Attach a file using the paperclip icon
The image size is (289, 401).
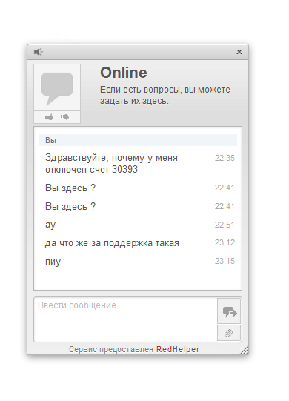(x=229, y=333)
